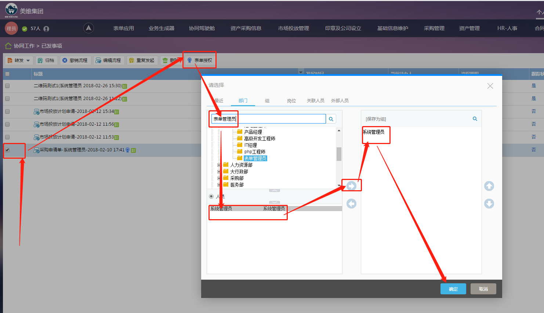
Task: Click the navigation compass icon in top bar
Action: click(88, 28)
